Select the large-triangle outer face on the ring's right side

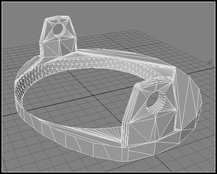(x=188, y=100)
